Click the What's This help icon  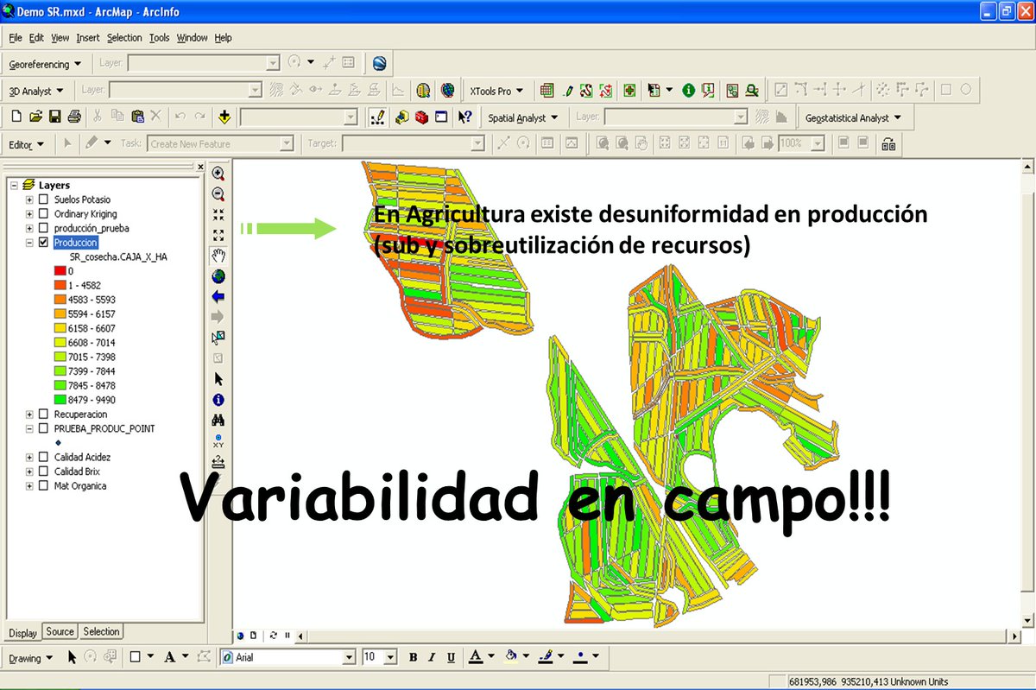tap(465, 117)
